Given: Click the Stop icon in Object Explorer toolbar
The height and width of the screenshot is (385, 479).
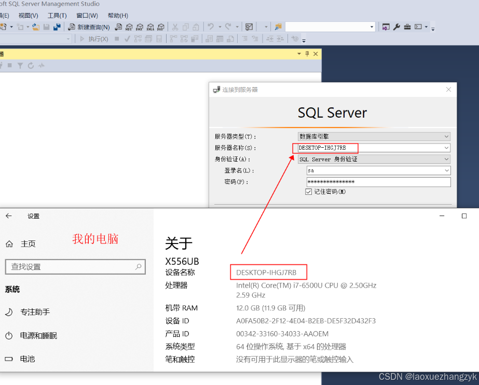Looking at the screenshot, I should 10,65.
